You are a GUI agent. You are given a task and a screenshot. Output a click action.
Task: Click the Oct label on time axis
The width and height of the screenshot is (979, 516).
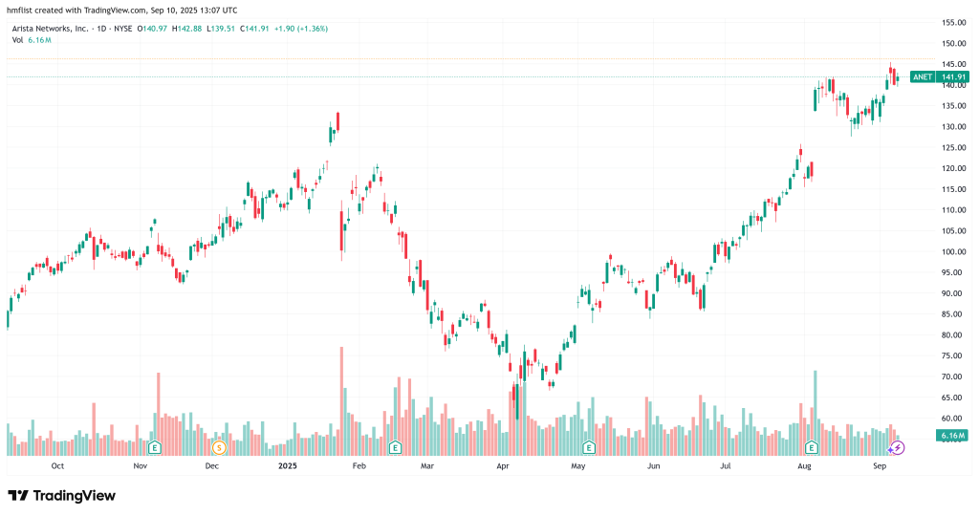[57, 466]
